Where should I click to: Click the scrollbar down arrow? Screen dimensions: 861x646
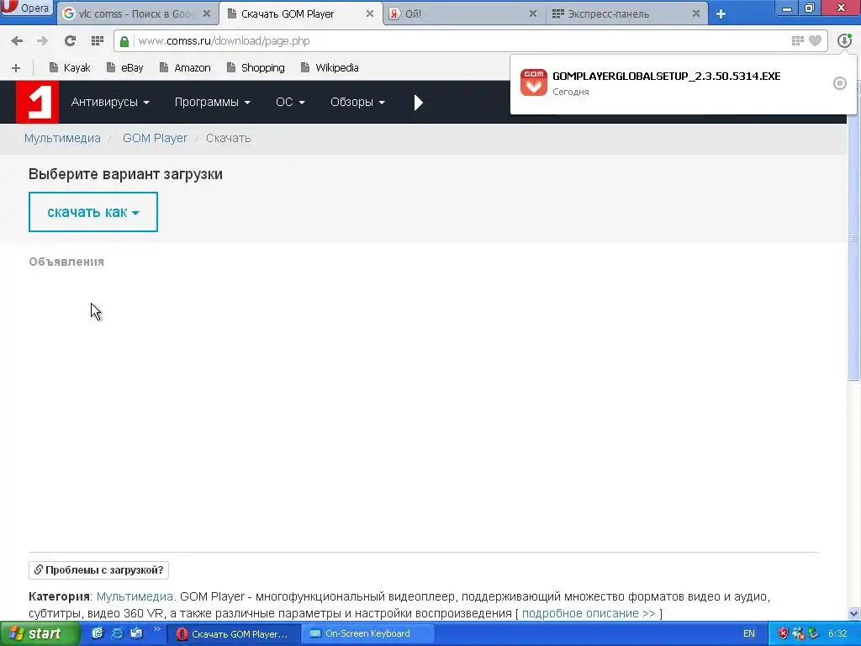[854, 613]
